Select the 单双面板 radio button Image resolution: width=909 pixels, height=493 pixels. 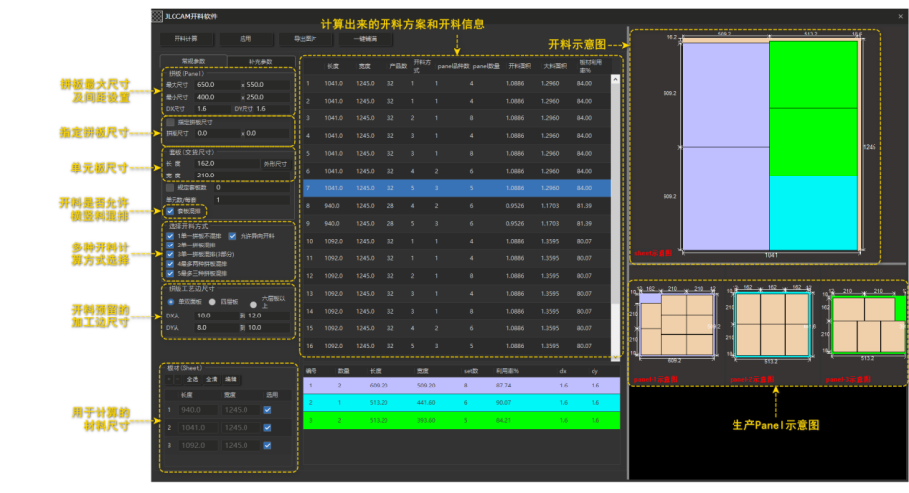pos(171,302)
